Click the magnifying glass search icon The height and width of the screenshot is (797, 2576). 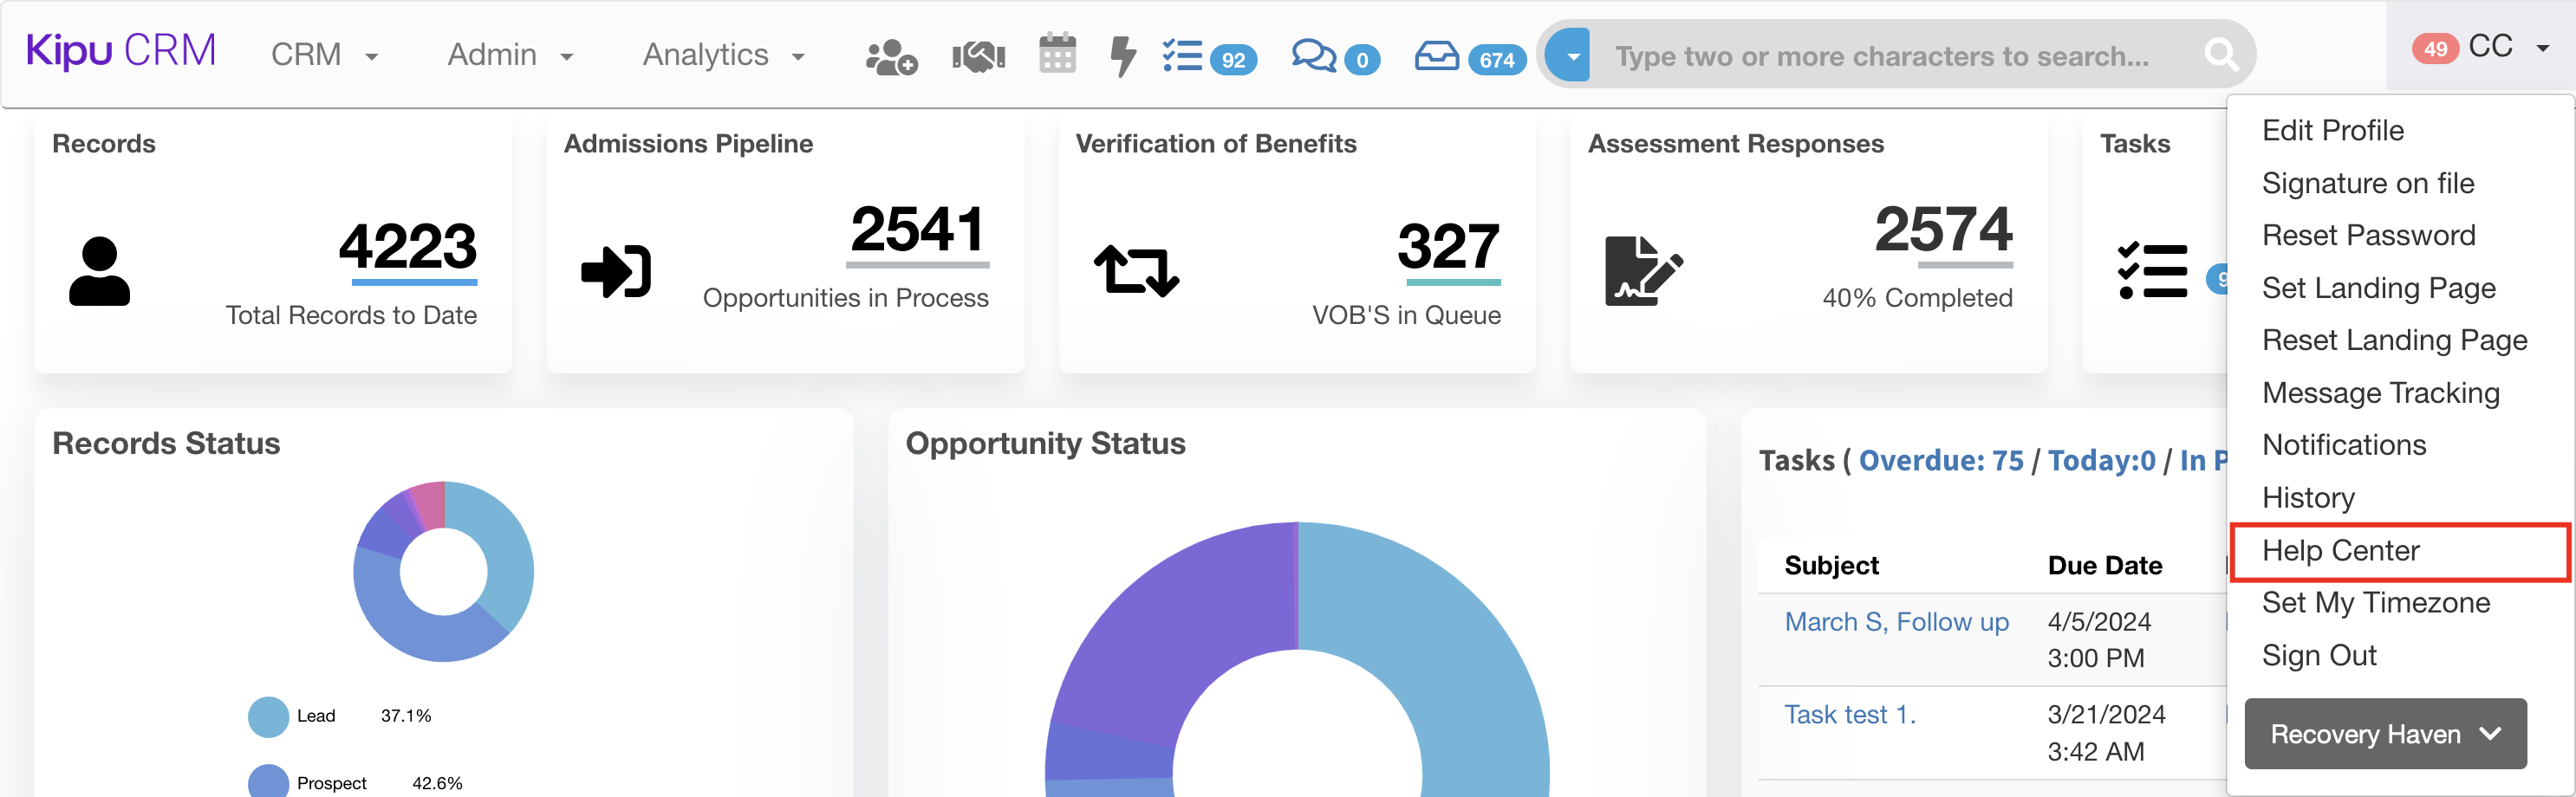click(x=2220, y=55)
